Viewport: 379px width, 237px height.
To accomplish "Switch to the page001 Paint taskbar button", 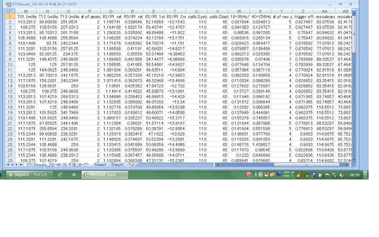I will pyautogui.click(x=29, y=174).
